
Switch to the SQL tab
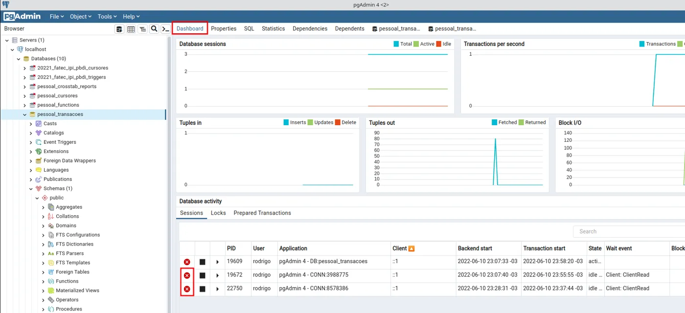pyautogui.click(x=249, y=29)
